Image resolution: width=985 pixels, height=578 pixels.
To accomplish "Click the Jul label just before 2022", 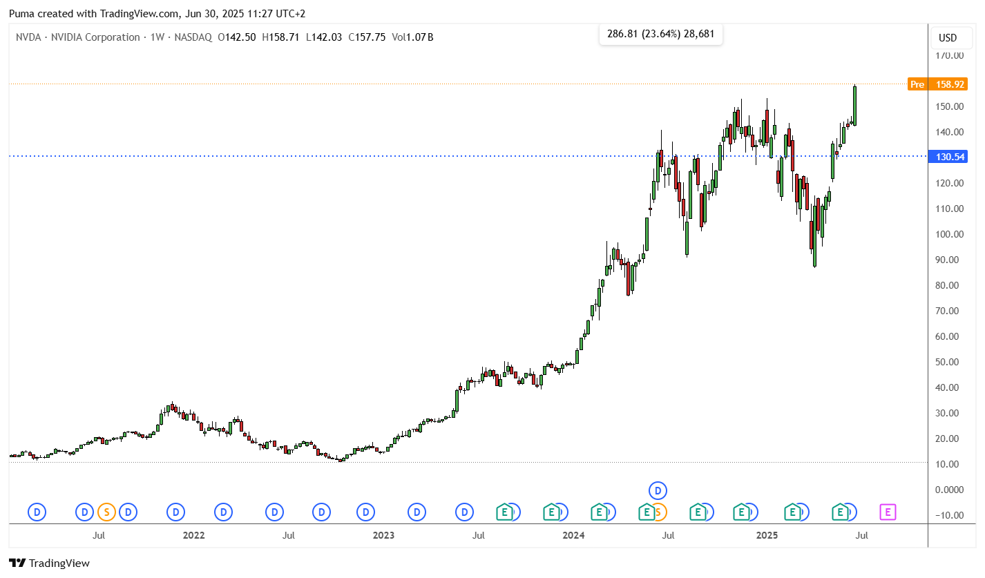I will (99, 535).
